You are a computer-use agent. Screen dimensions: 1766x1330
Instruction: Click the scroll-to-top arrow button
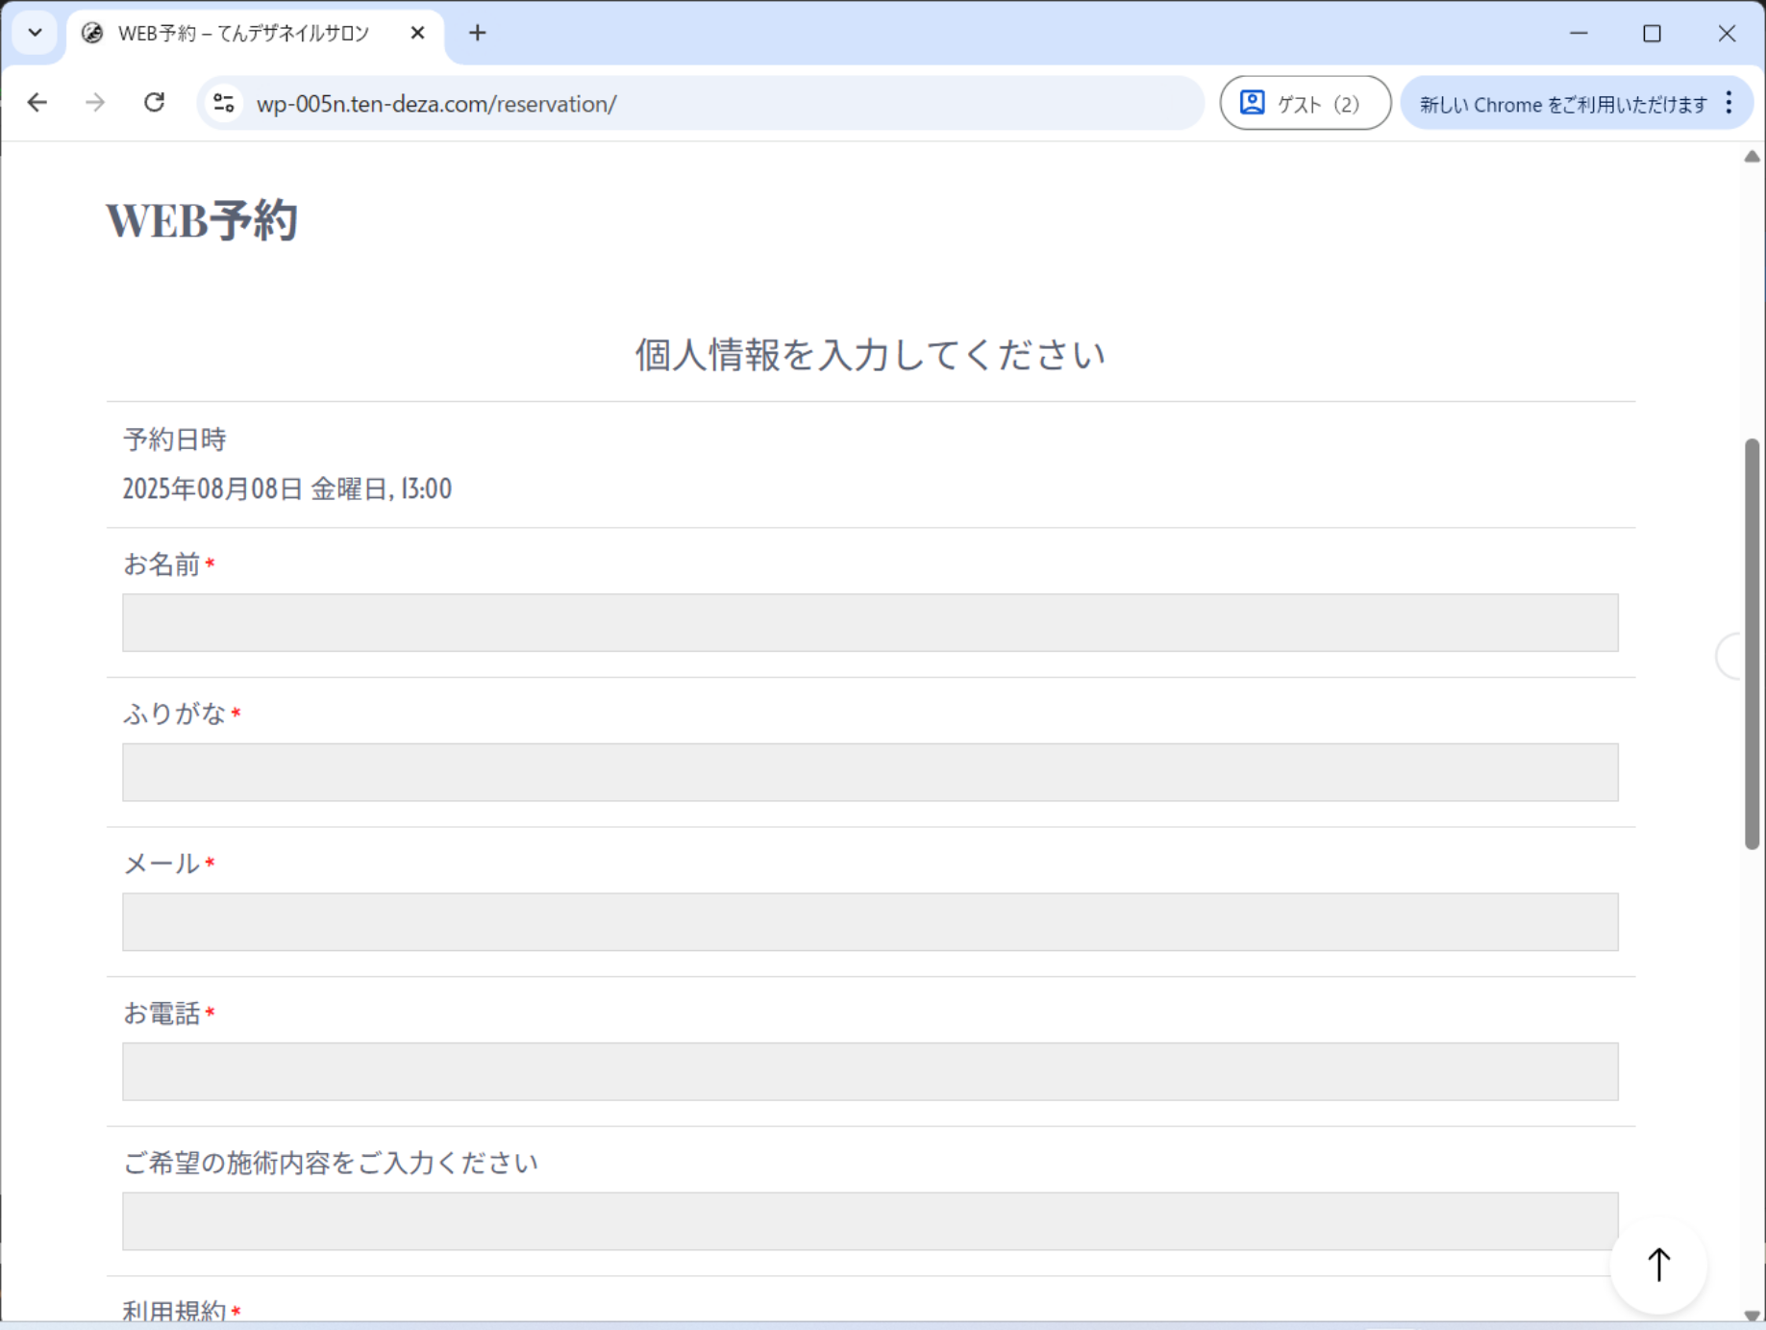[1658, 1265]
